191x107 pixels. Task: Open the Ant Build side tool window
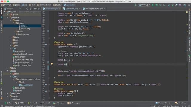click(190, 29)
